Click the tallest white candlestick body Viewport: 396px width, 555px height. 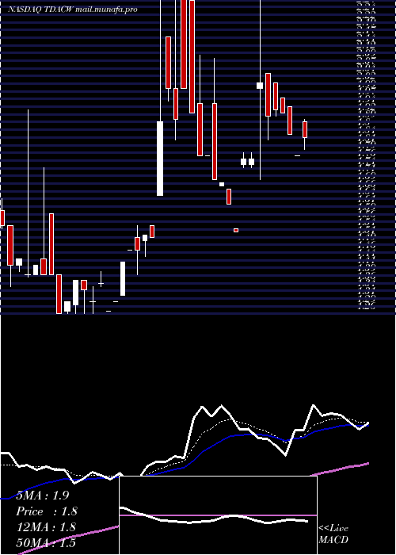pyautogui.click(x=160, y=159)
